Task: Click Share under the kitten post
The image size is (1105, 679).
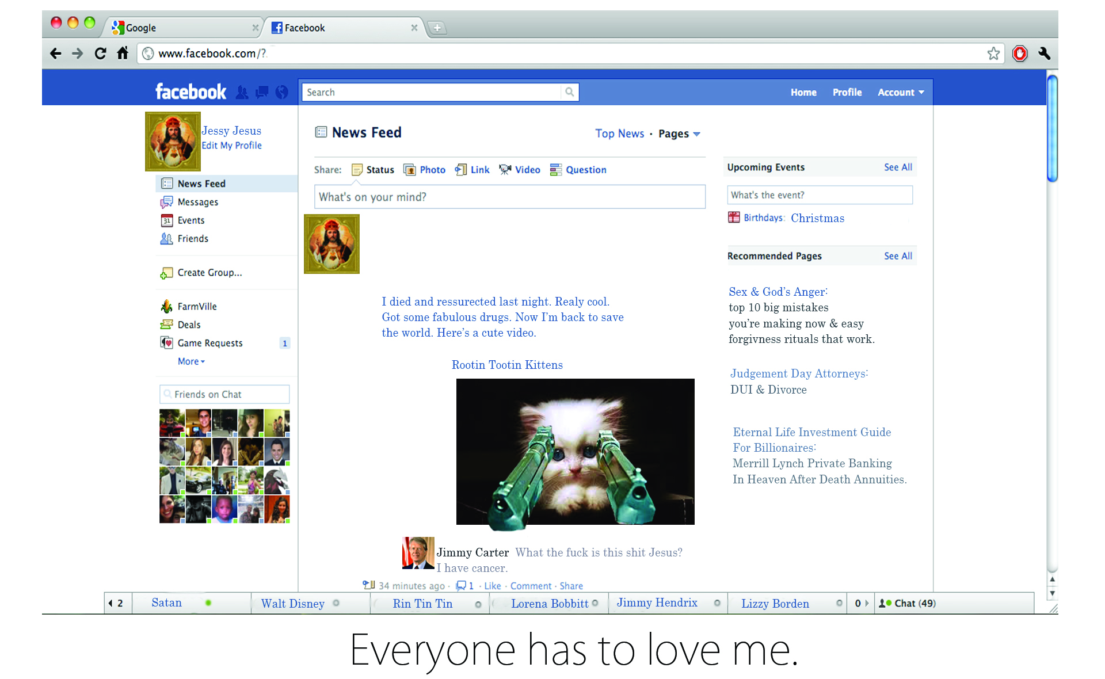Action: coord(571,586)
